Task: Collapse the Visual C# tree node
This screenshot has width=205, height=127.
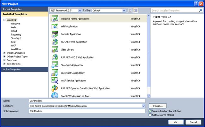Action: tap(4, 20)
